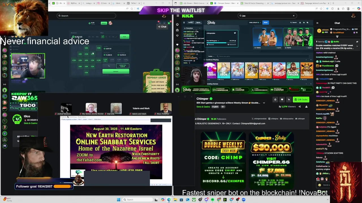The width and height of the screenshot is (362, 203).
Task: Expand pinned Double weeklies message
Action: coord(357,46)
